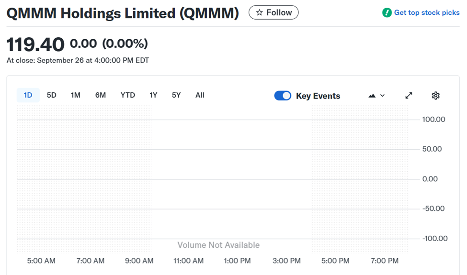Screen dimensions: 467x275
Task: Open Get top stock picks link
Action: [x=427, y=13]
